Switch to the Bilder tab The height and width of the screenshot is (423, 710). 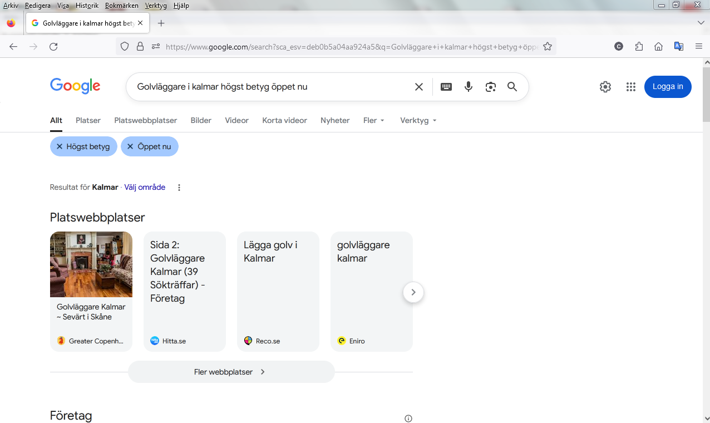(201, 120)
